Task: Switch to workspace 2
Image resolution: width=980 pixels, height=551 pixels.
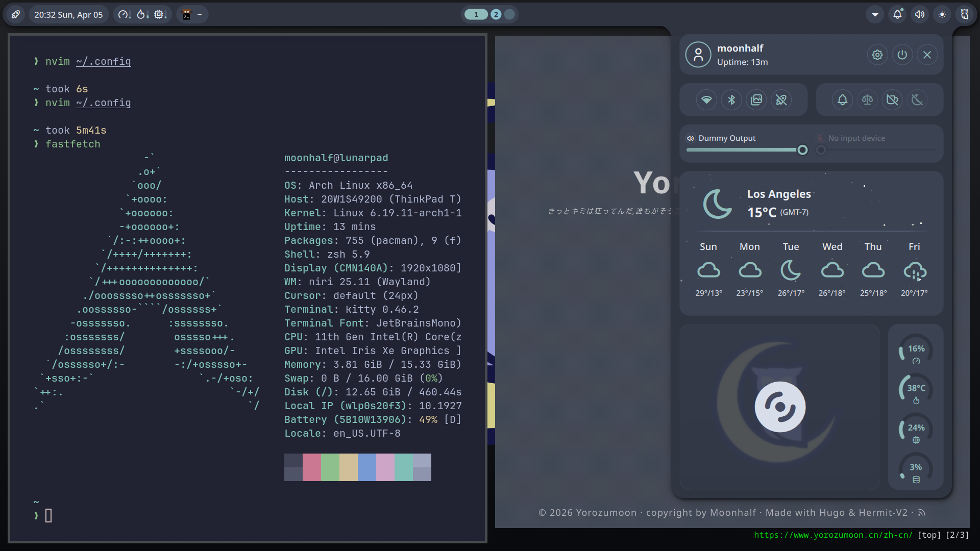Action: pos(496,14)
